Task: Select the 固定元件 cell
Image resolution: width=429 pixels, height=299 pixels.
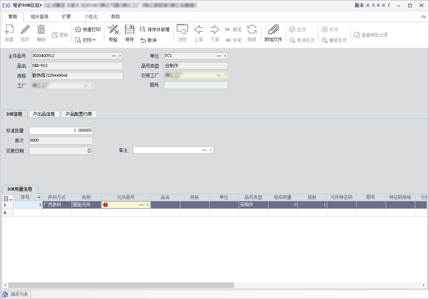Action: click(86, 205)
